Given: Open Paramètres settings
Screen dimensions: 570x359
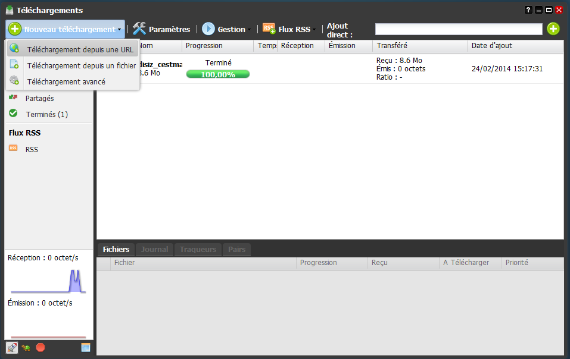Looking at the screenshot, I should tap(161, 29).
